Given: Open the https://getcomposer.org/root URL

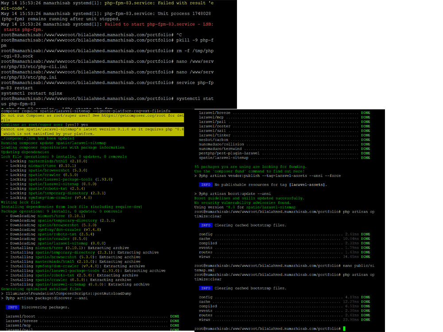Looking at the screenshot, I should [x=134, y=116].
